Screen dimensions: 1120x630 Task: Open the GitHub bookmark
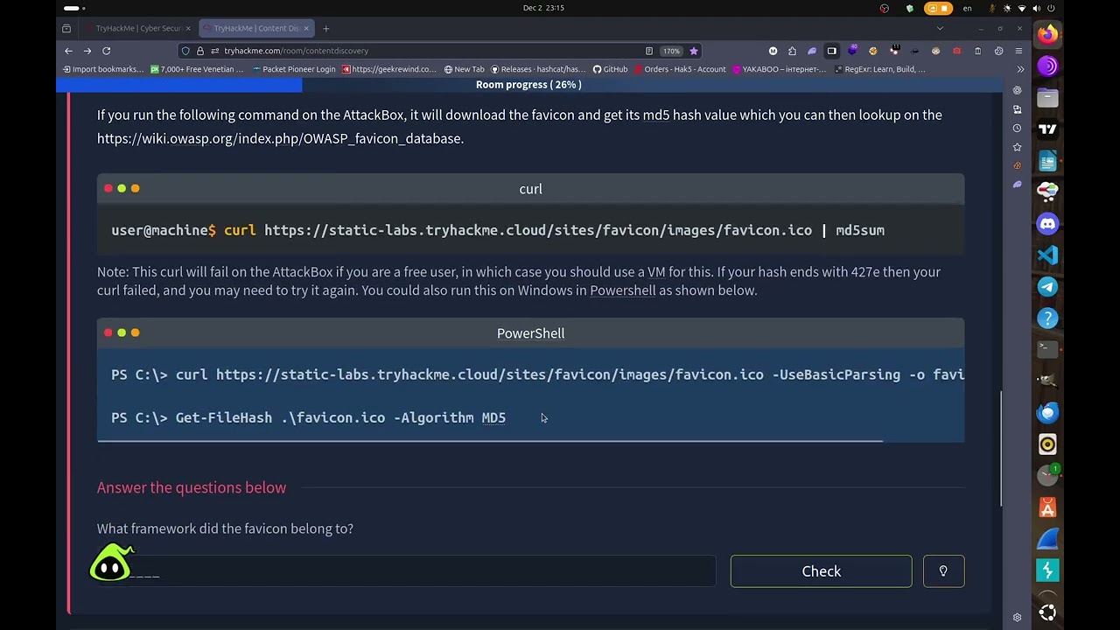(610, 69)
